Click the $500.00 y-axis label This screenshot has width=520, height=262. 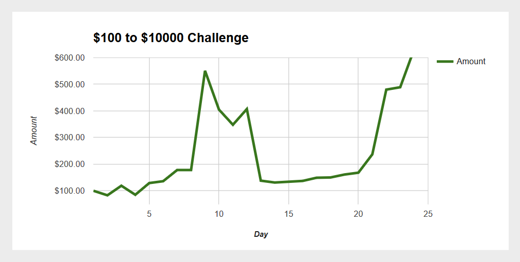[x=70, y=84]
